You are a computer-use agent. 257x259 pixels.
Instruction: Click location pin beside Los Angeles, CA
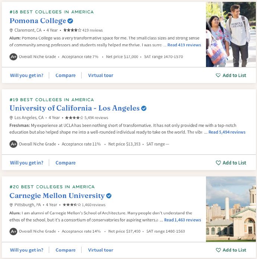11,118
